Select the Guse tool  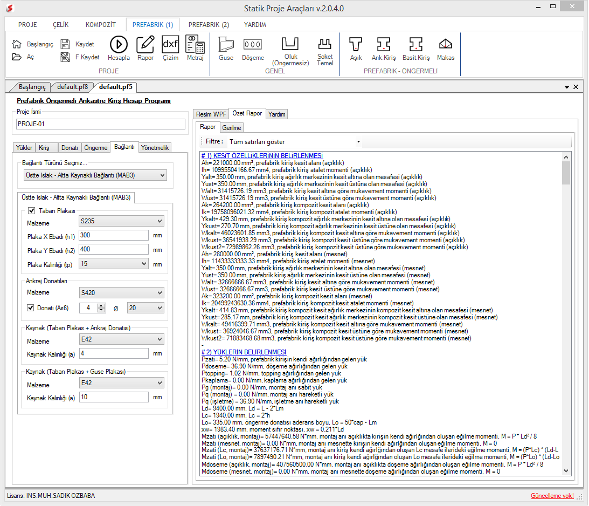[x=226, y=48]
